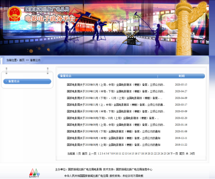This screenshot has width=215, height=179.
Task: Click the date 2019-11-22
Action: (181, 145)
